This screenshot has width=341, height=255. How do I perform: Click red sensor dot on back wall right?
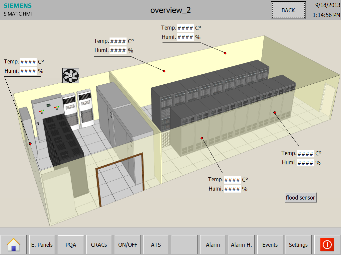pyautogui.click(x=225, y=53)
